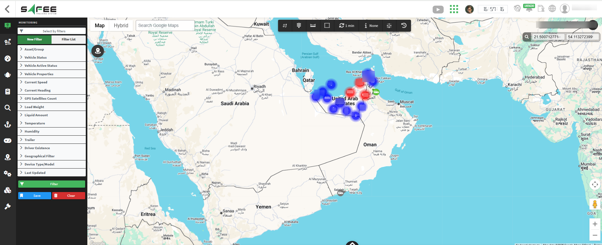Click the green Filter button
This screenshot has width=602, height=245.
pos(52,184)
